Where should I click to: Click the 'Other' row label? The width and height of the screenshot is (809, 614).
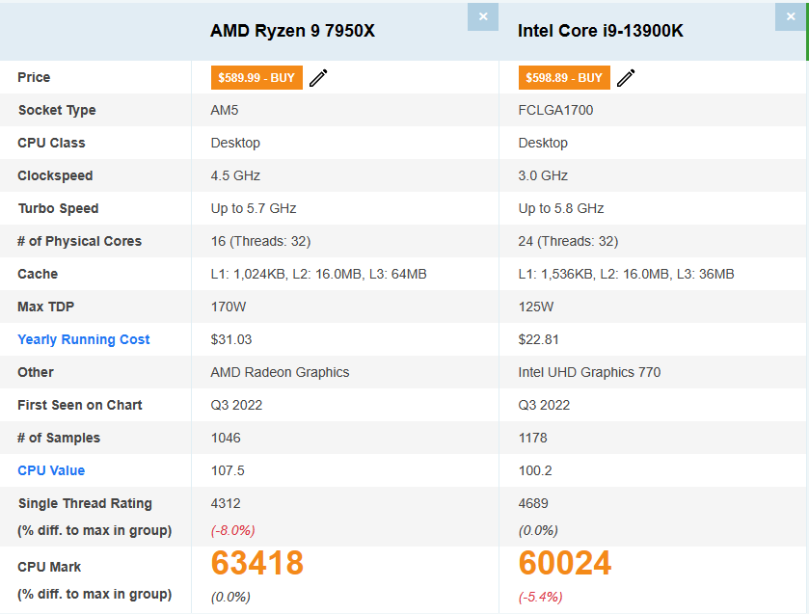(35, 372)
